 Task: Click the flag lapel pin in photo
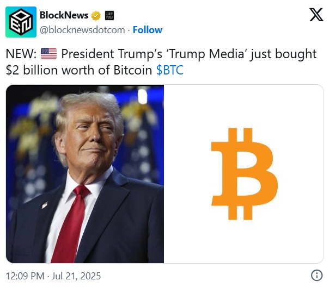[45, 205]
